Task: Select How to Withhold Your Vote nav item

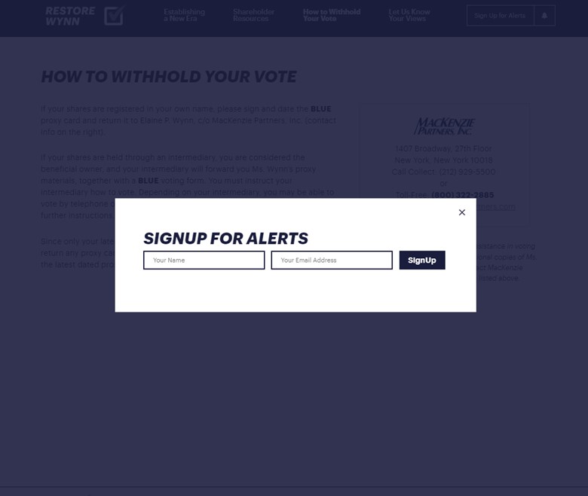Action: pos(332,15)
